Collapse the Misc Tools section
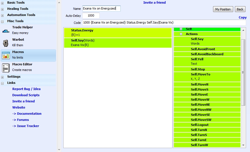Viewport: 250px width, 152px height. pos(3,21)
